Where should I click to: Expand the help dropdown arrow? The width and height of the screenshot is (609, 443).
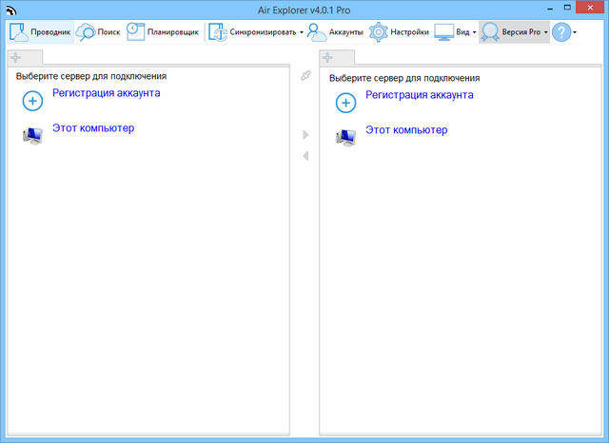point(575,32)
